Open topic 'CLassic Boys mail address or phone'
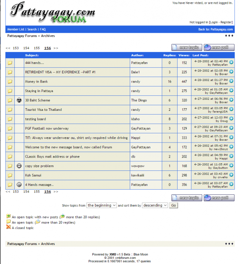The image size is (239, 264). click(x=52, y=156)
